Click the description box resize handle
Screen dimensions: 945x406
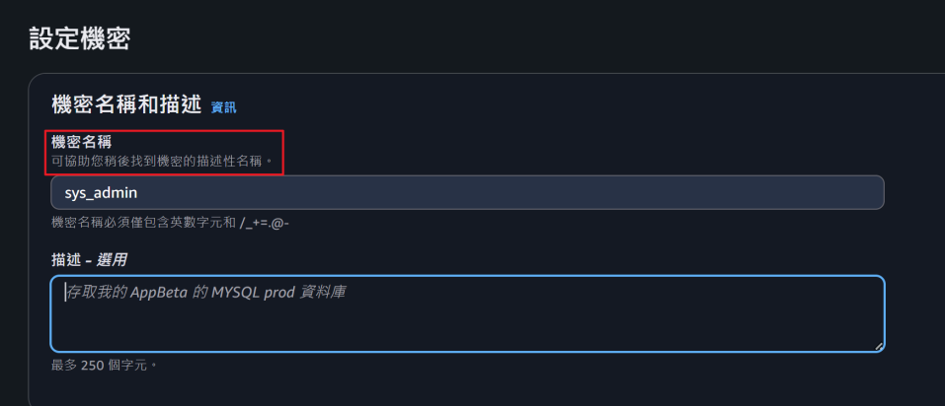pos(879,346)
